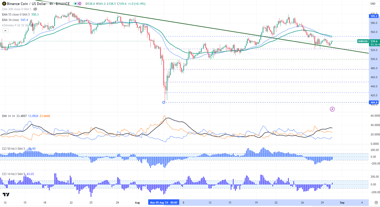
Task: Click the purple lightning bolt event icon
Action: click(332, 109)
